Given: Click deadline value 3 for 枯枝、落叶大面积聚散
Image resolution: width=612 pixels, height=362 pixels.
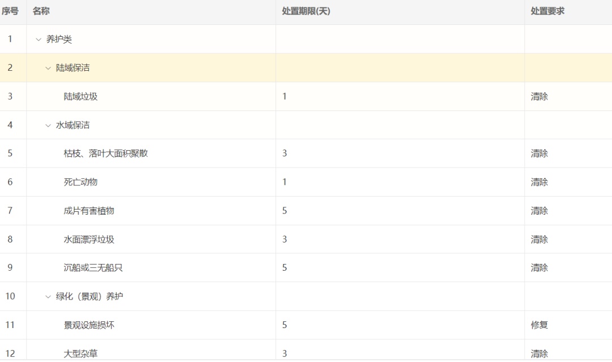Looking at the screenshot, I should (284, 154).
